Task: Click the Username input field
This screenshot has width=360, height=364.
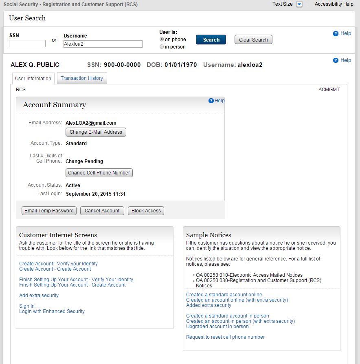Action: coord(103,44)
